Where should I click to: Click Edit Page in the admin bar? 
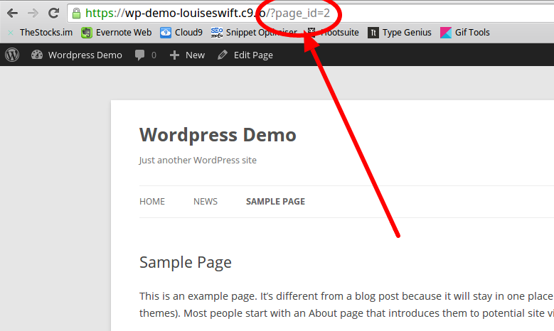[245, 55]
